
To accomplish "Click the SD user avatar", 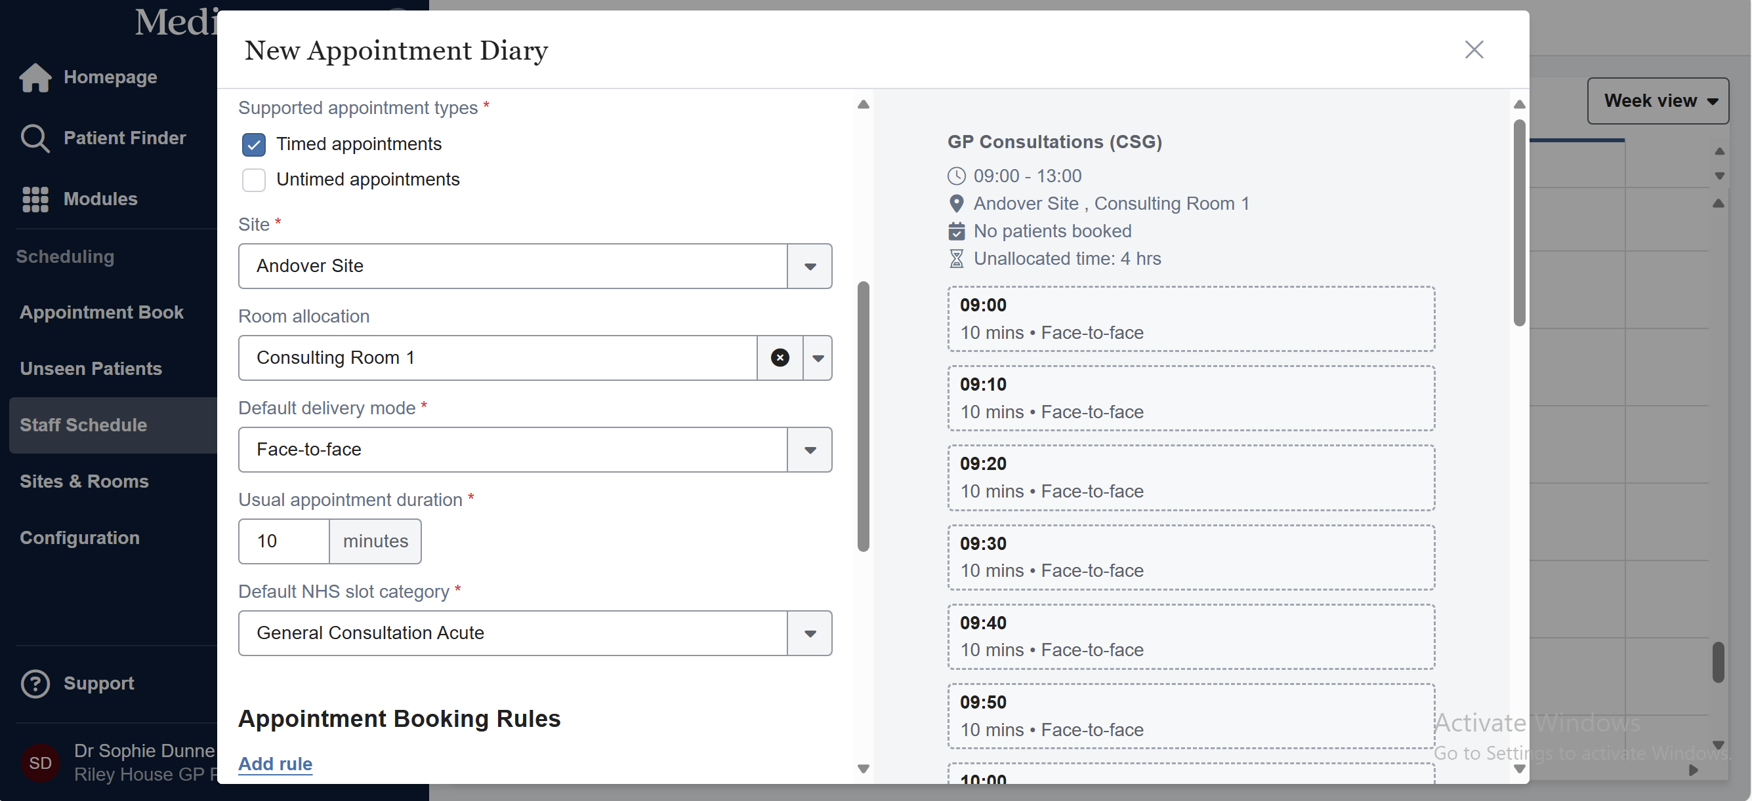I will tap(40, 762).
